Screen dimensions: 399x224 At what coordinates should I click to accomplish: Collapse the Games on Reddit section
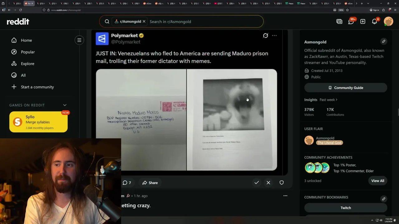[65, 105]
